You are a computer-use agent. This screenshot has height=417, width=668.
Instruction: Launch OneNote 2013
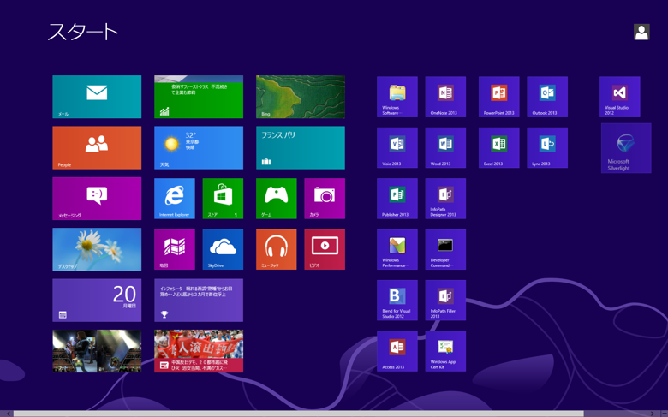tap(445, 97)
